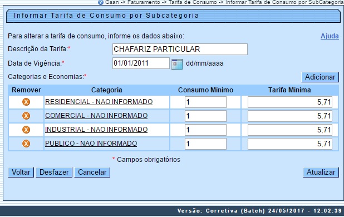Open the PUBLICO - NAO INFORMADO link
The image size is (344, 217).
point(91,144)
